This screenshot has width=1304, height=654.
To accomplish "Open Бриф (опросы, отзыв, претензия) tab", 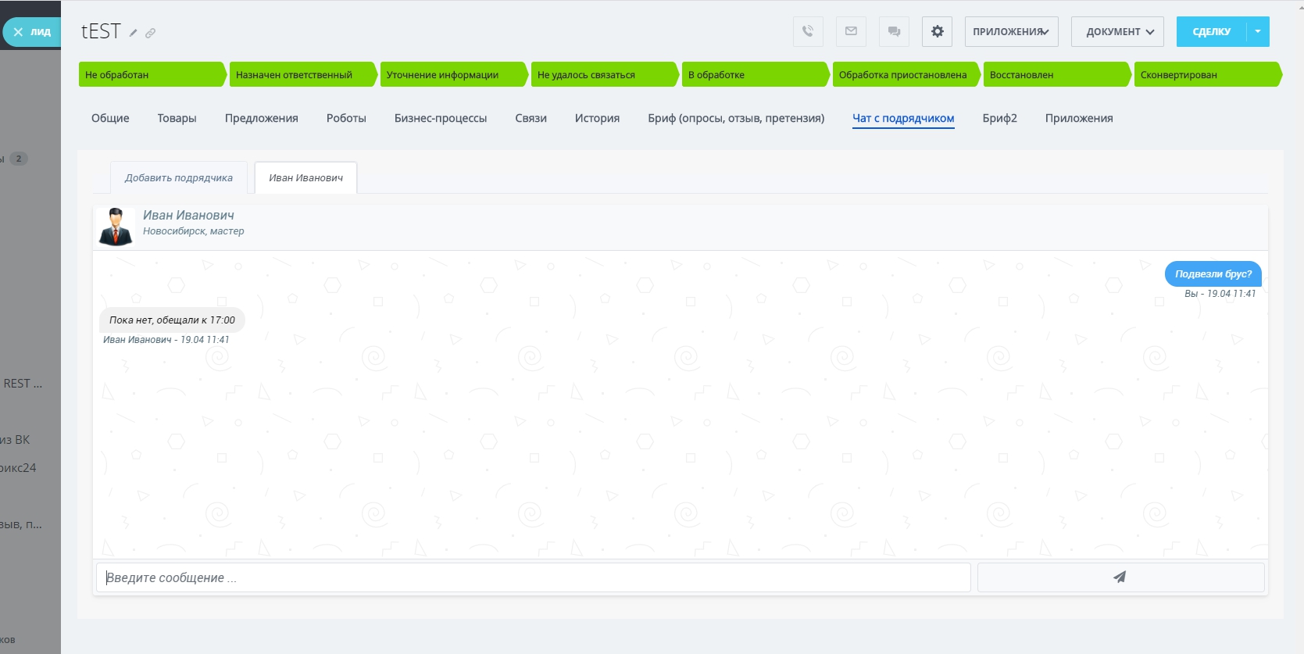I will click(736, 118).
